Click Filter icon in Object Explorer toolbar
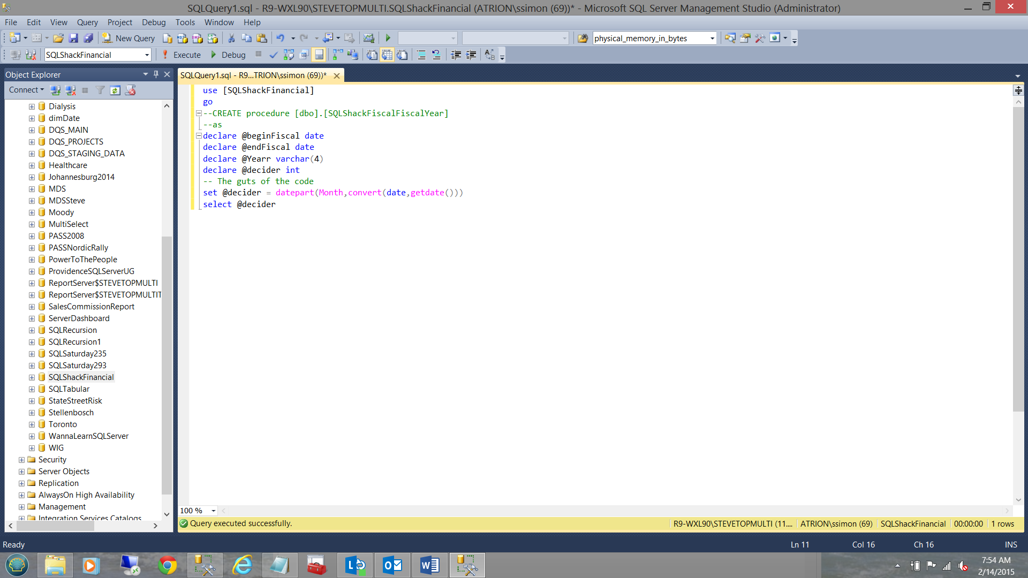This screenshot has width=1028, height=578. click(x=100, y=90)
